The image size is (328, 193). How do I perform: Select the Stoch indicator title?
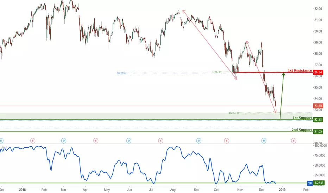click(x=4, y=147)
